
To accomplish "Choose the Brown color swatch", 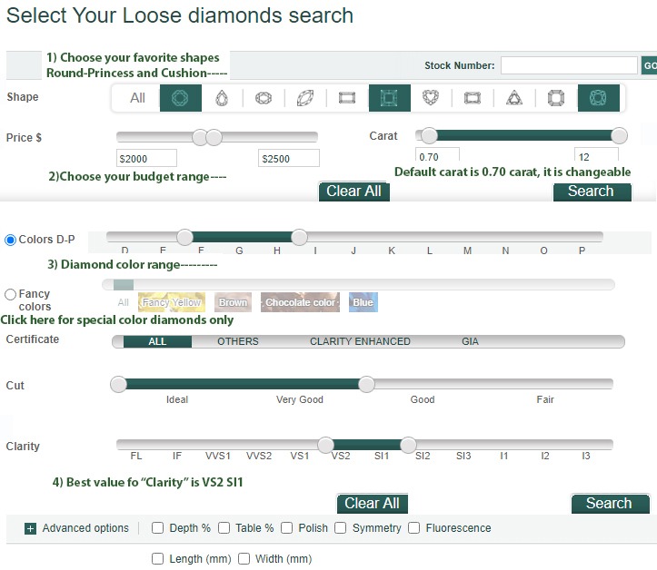I will coord(233,302).
